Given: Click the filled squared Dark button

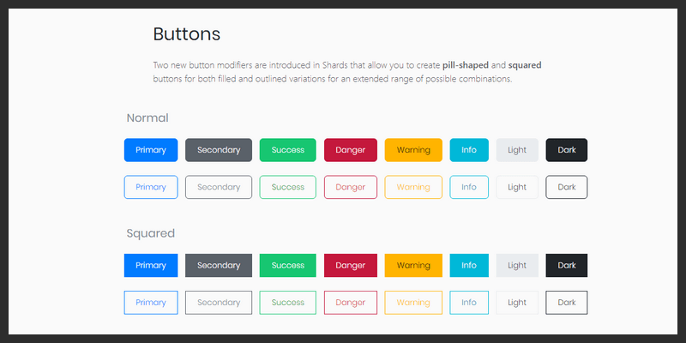Looking at the screenshot, I should [x=567, y=266].
